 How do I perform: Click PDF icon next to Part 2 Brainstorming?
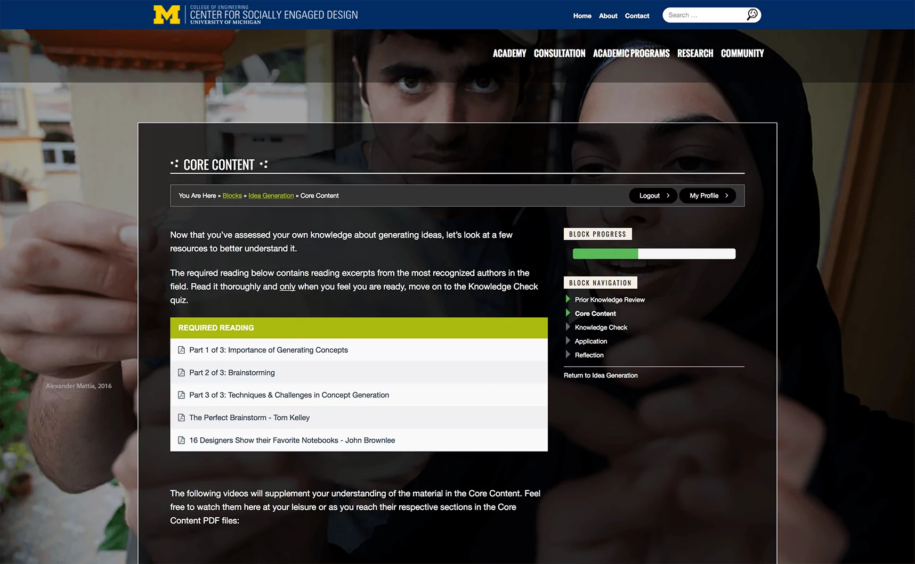pos(181,373)
